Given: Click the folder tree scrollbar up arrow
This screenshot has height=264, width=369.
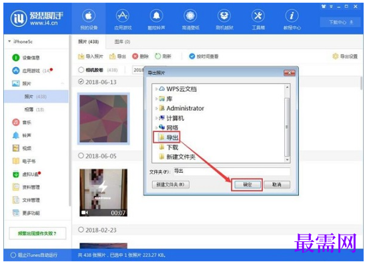Looking at the screenshot, I should point(287,87).
